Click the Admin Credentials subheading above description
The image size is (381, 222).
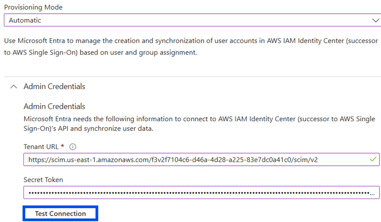point(54,107)
